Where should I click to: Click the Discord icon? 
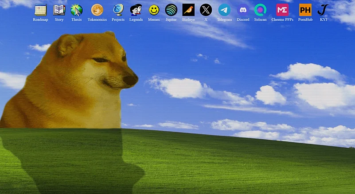[x=243, y=10]
